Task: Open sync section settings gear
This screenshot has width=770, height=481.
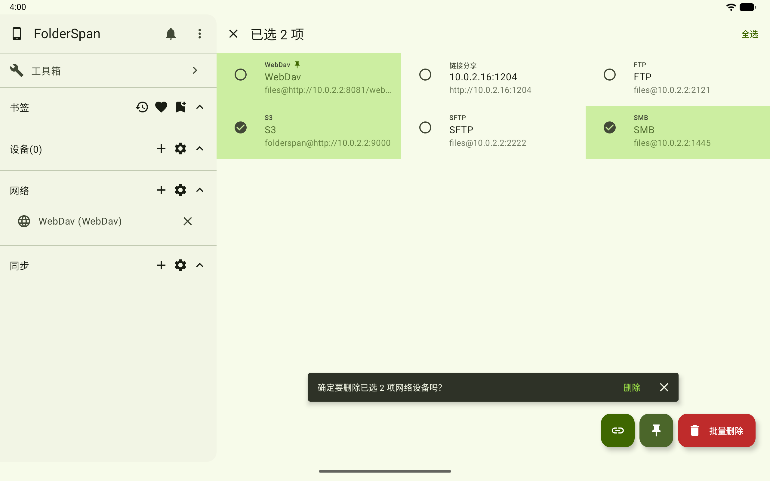Action: click(x=180, y=265)
